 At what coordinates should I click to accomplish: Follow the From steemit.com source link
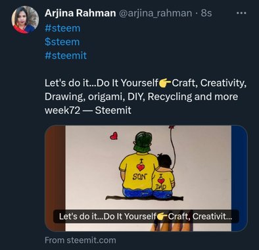80,240
